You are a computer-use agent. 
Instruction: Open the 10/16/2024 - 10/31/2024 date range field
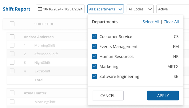coord(60,9)
